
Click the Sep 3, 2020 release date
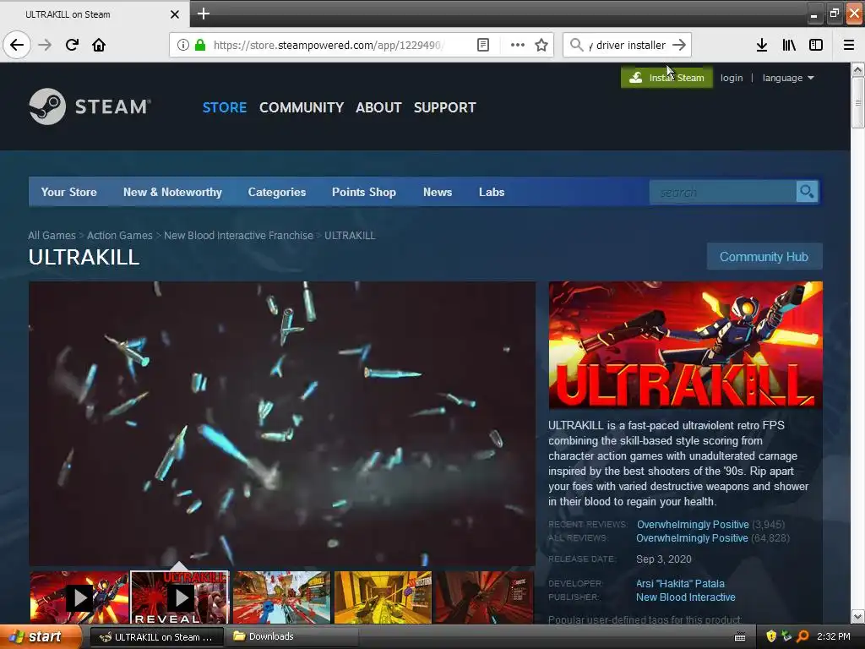tap(664, 559)
